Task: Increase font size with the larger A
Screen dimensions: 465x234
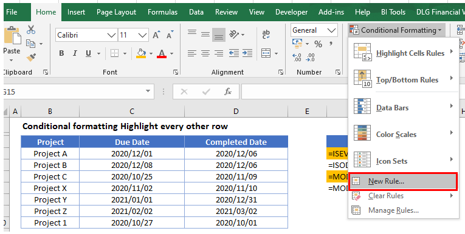Action: (156, 35)
